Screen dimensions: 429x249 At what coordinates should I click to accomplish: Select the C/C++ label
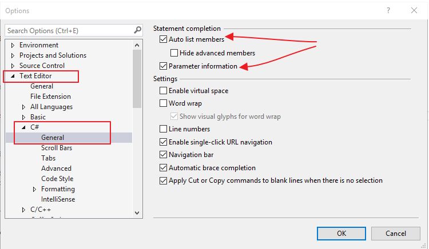click(41, 210)
